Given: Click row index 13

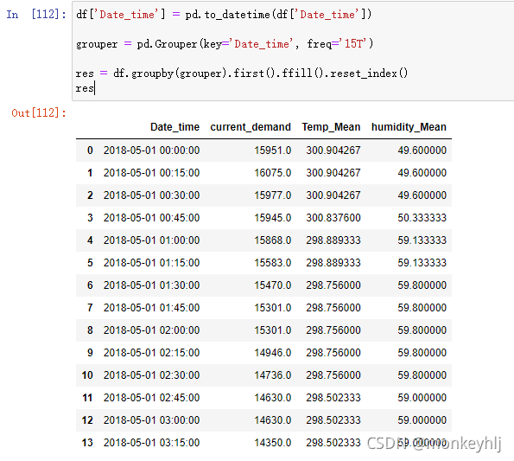Looking at the screenshot, I should click(x=87, y=443).
